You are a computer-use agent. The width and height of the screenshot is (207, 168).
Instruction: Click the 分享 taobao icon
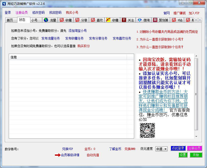click(x=81, y=20)
